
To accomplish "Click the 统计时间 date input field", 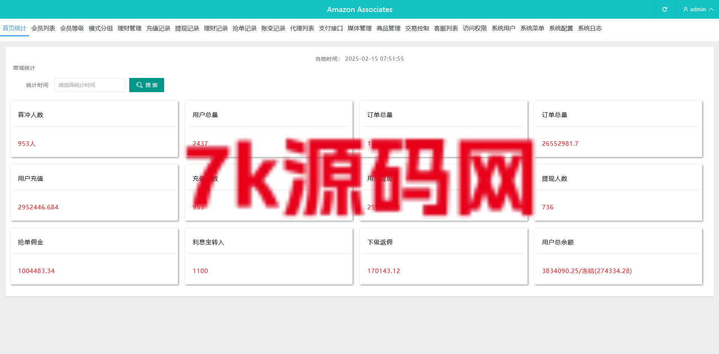I will [90, 85].
